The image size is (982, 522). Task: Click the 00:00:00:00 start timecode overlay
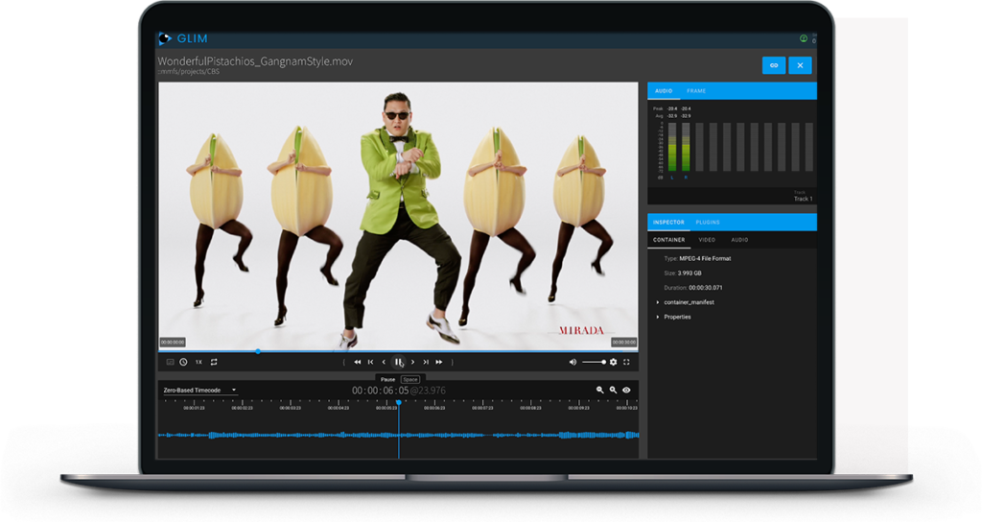coord(173,343)
